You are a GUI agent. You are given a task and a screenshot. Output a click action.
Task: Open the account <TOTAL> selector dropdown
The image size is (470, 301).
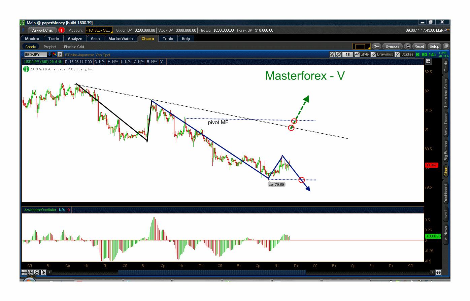click(99, 30)
